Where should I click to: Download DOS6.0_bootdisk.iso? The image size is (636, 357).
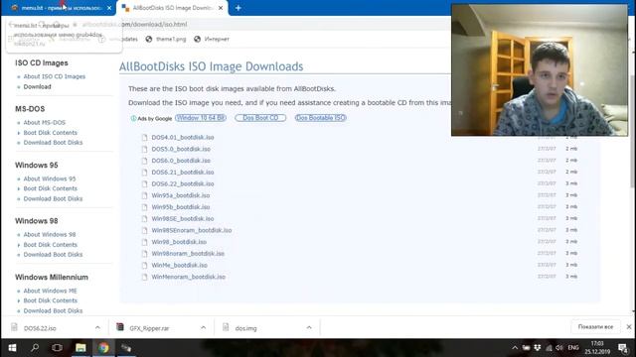[181, 161]
